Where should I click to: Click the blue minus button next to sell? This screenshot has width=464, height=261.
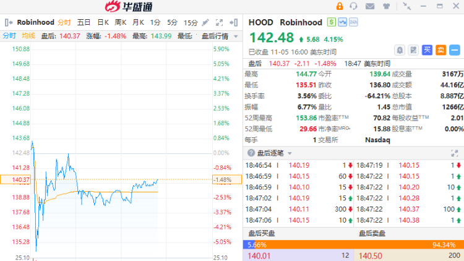click(455, 50)
